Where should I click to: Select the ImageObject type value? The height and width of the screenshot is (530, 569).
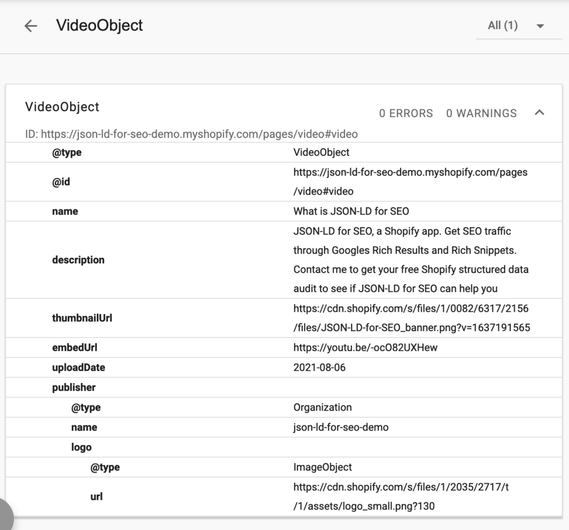click(x=323, y=467)
